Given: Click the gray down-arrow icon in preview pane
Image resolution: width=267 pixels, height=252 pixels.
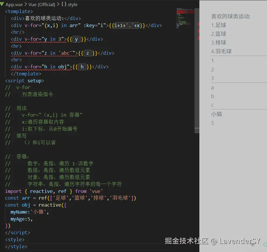Looking at the screenshot, I should pos(253,245).
